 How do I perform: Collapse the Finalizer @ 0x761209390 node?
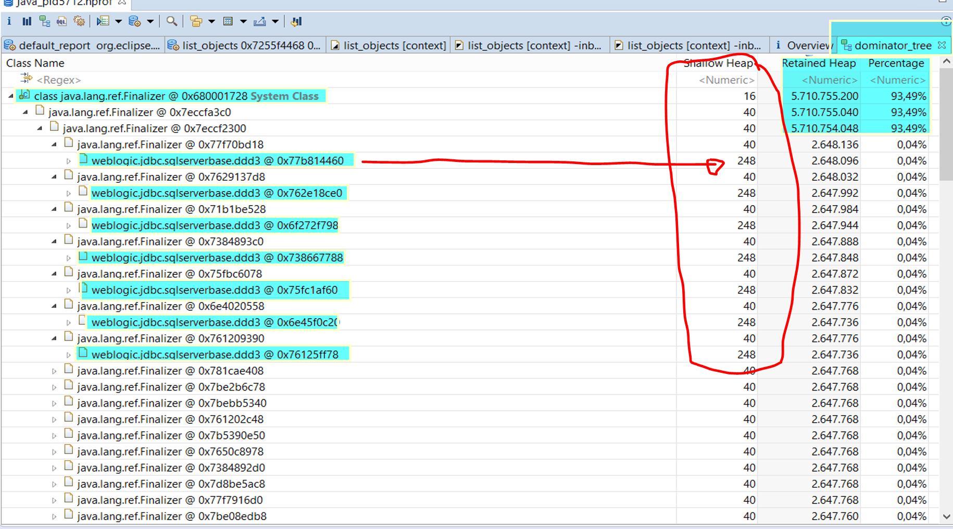point(54,338)
